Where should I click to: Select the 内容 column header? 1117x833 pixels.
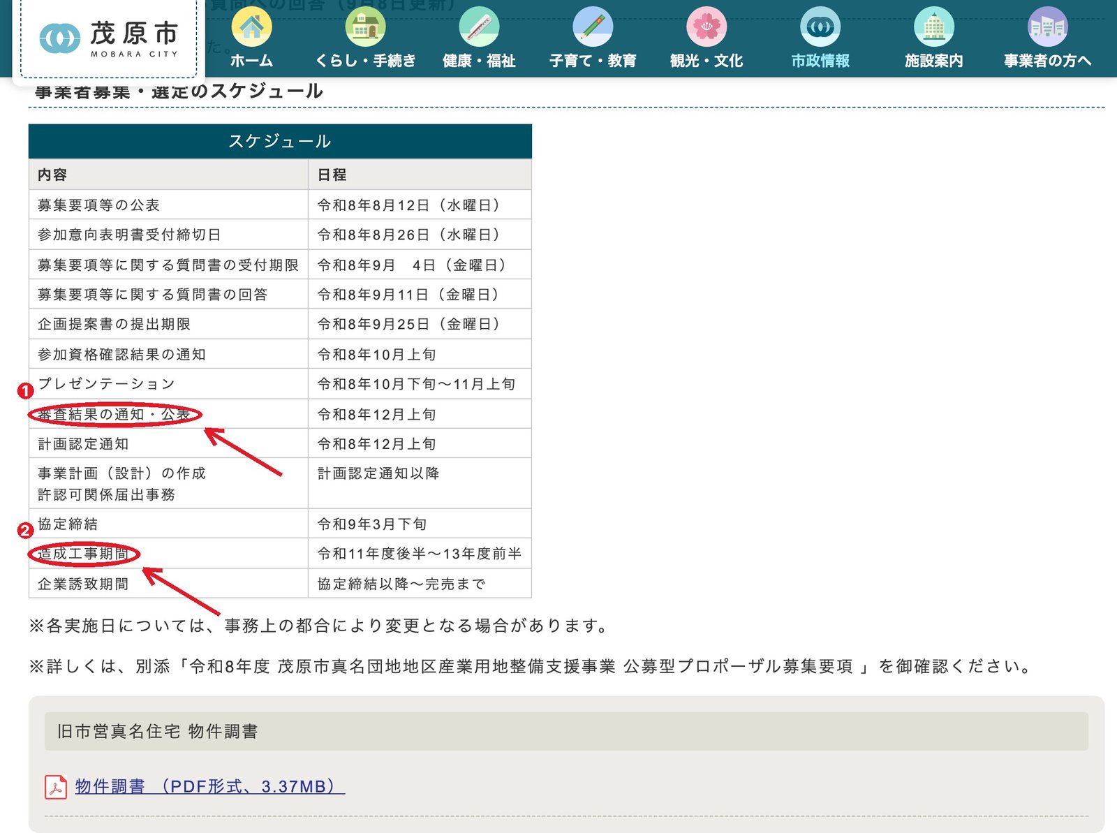click(x=168, y=175)
